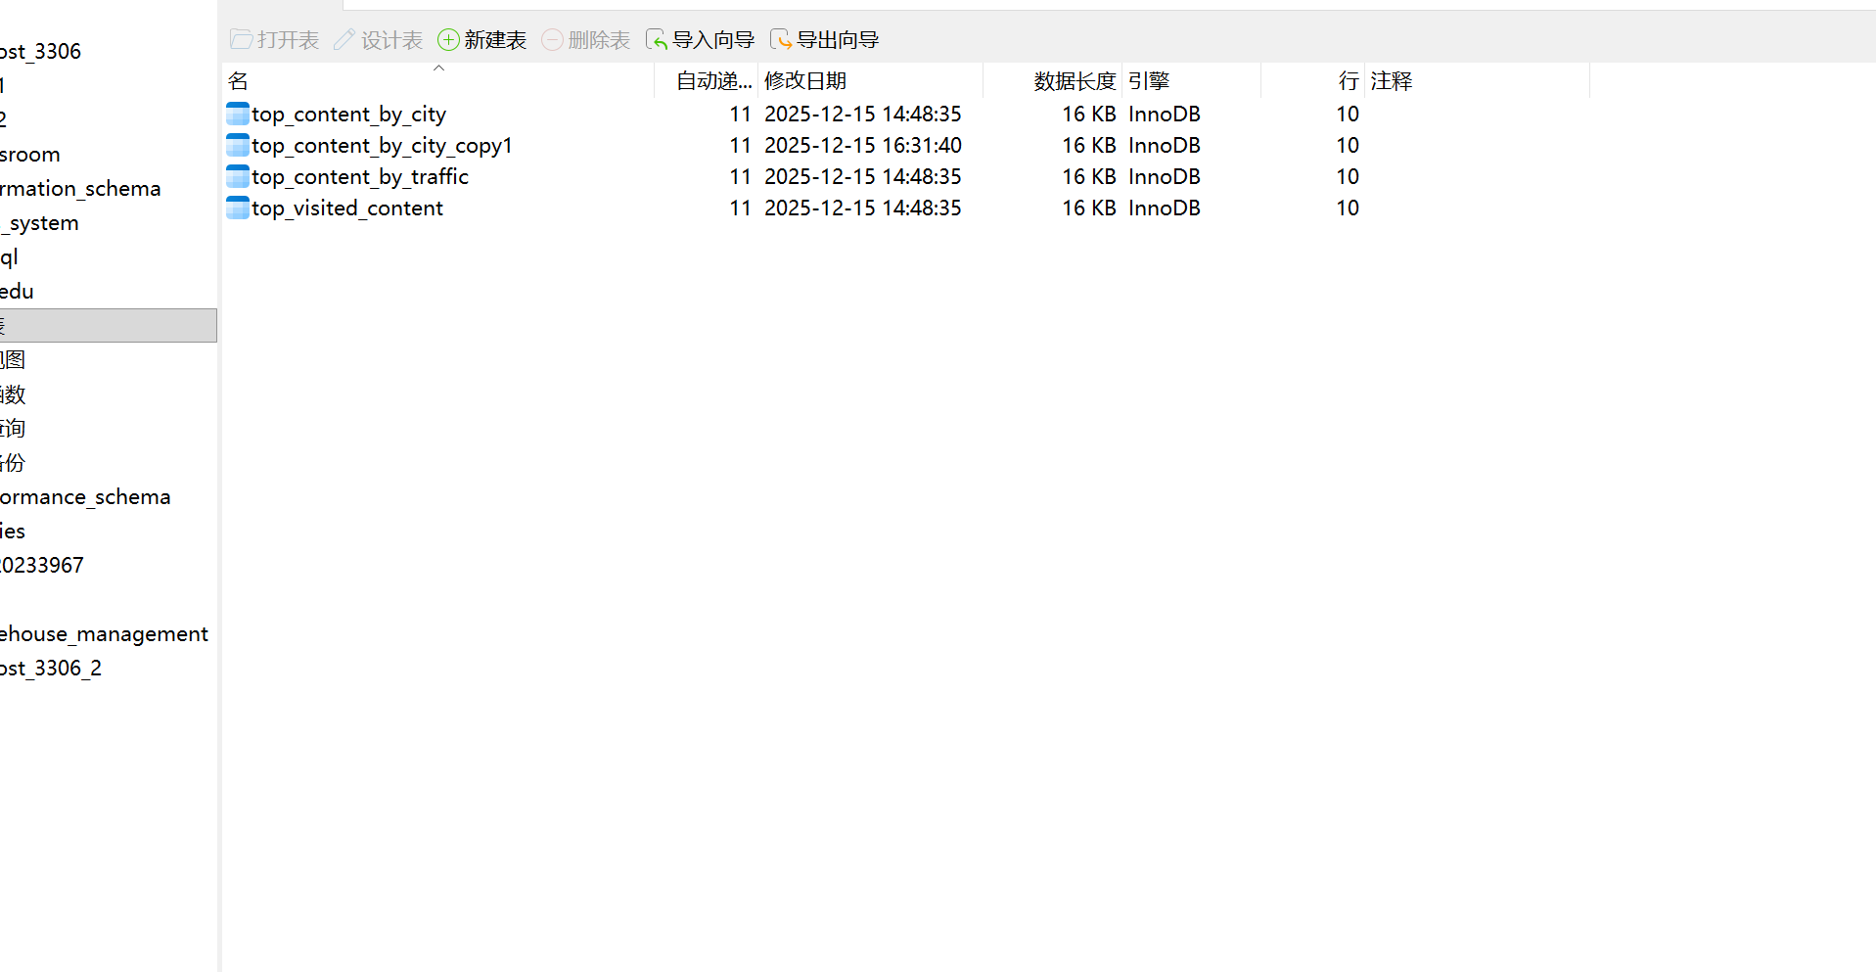Select the ormance_schema database in sidebar
This screenshot has width=1876, height=972.
[85, 497]
